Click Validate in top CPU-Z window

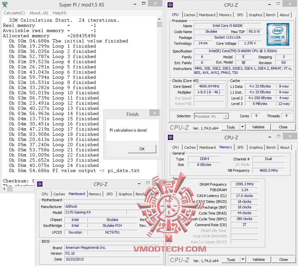pyautogui.click(x=258, y=127)
